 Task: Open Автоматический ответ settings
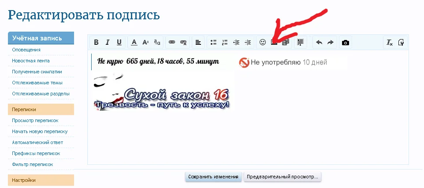coord(37,142)
